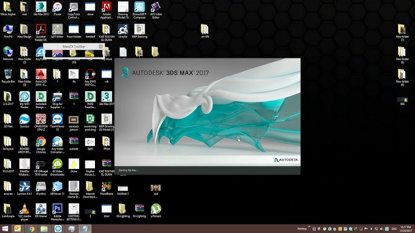The width and height of the screenshot is (415, 233).
Task: Open the Lumion 4.5.1 shortcut
Action: pos(25,188)
